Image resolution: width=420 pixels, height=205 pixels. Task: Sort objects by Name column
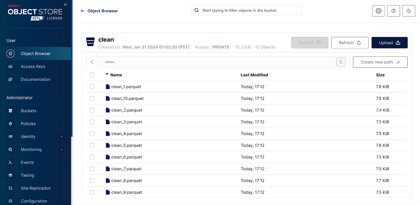(x=116, y=75)
